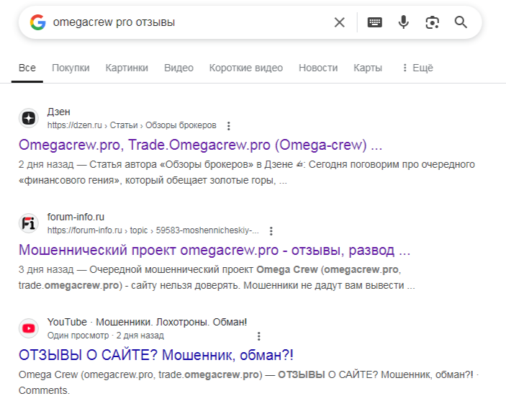Open the Короткие видео tab
This screenshot has width=506, height=409.
pos(246,68)
